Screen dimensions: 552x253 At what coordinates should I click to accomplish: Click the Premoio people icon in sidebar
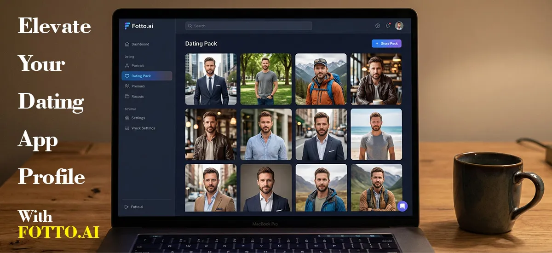pos(127,86)
